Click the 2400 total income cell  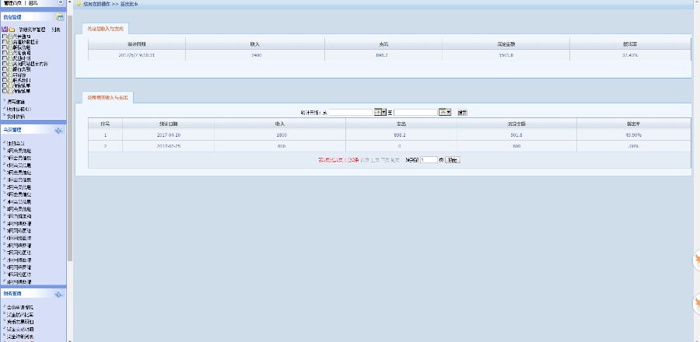(x=255, y=55)
